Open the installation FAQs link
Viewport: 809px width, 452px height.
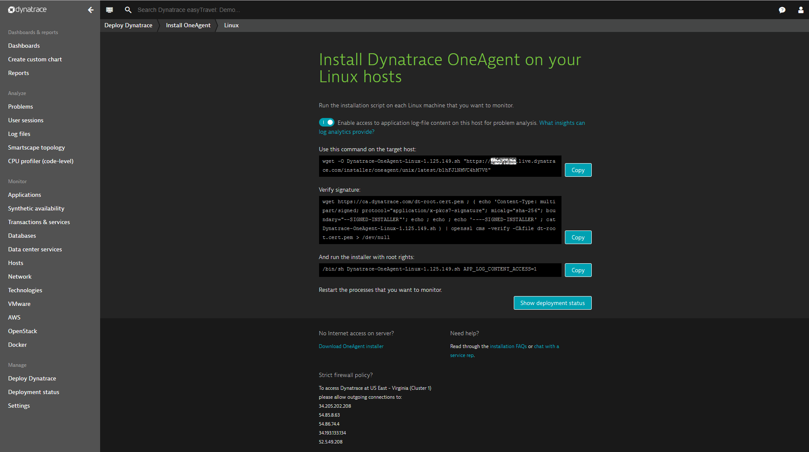pyautogui.click(x=508, y=346)
